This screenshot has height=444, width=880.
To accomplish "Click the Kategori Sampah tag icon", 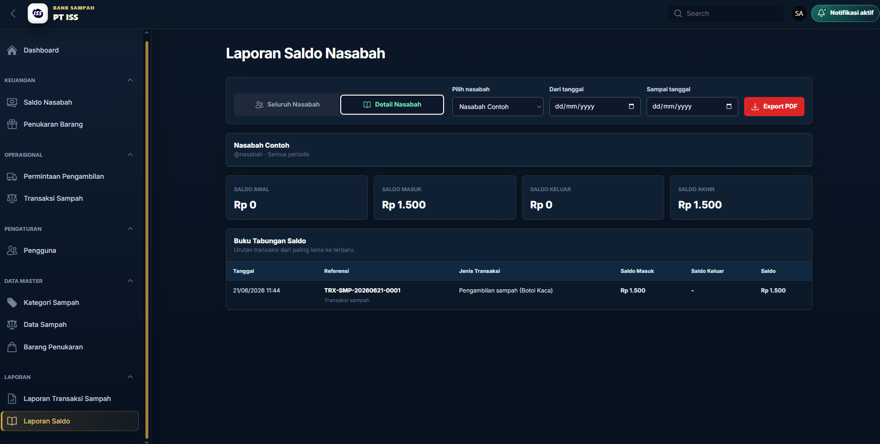I will pos(12,303).
